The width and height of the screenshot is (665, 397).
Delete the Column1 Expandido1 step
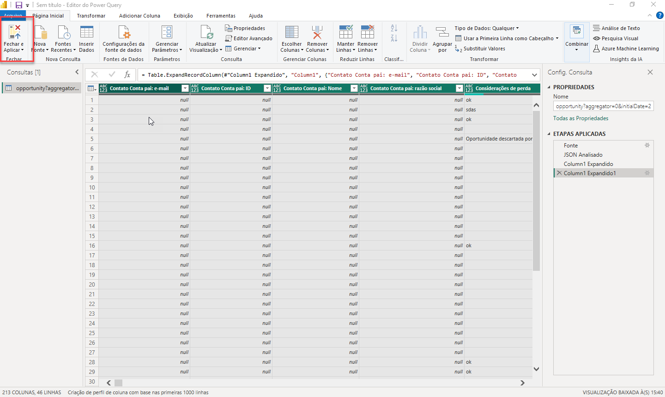(559, 173)
